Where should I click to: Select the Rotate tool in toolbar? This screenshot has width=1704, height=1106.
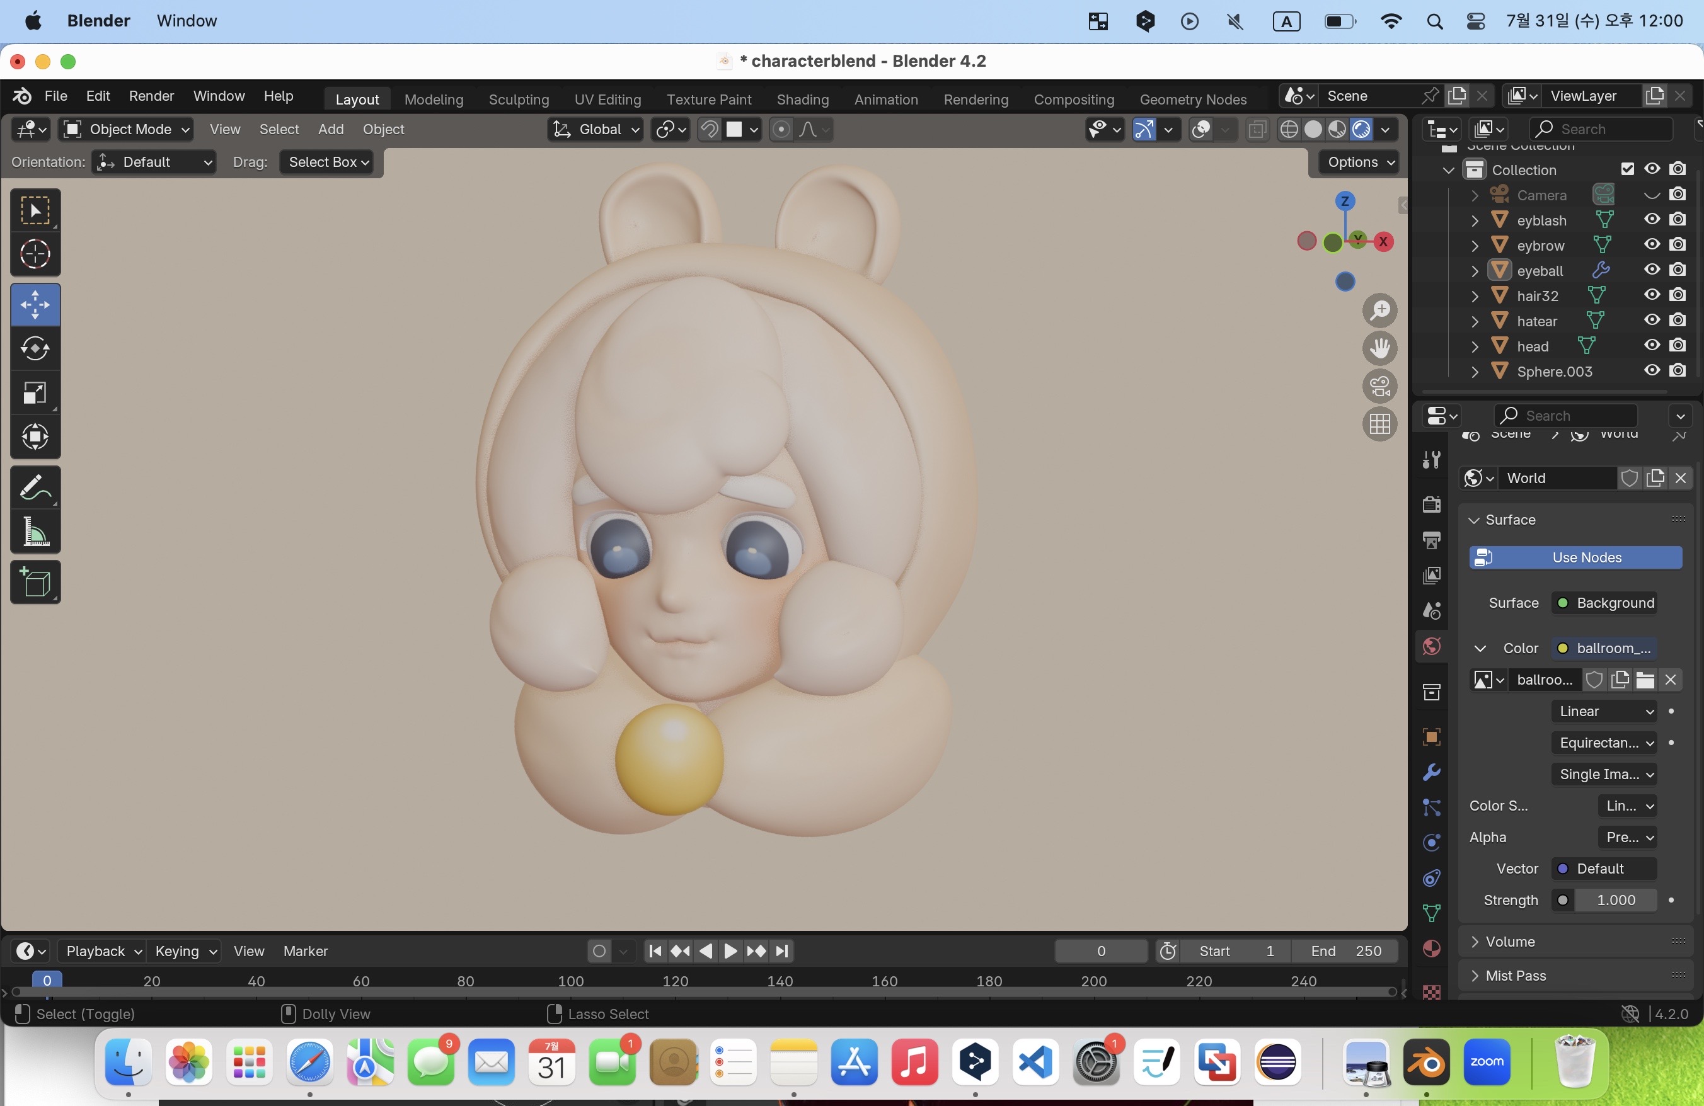tap(35, 349)
